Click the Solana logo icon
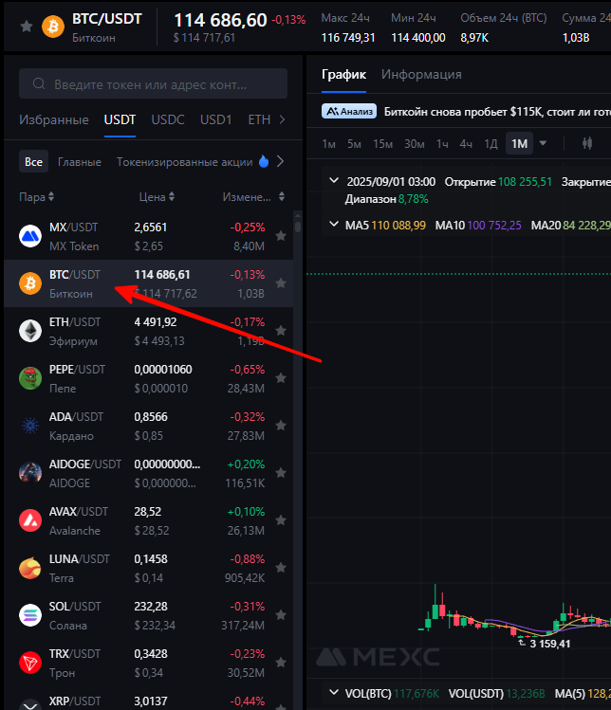Viewport: 611px width, 710px height. click(30, 615)
